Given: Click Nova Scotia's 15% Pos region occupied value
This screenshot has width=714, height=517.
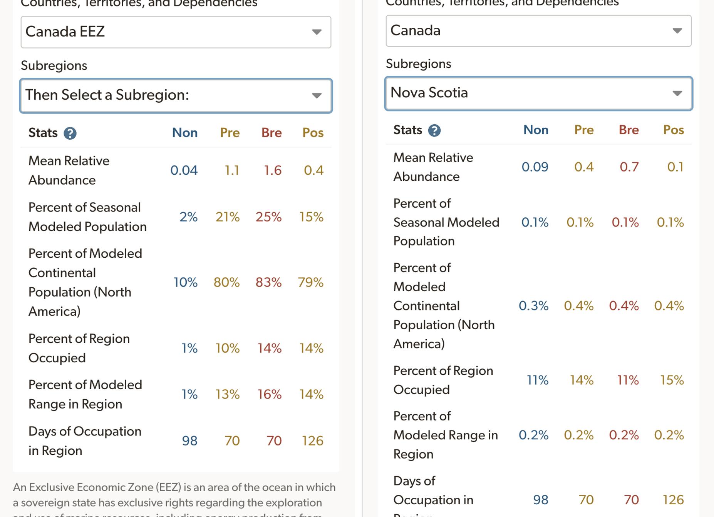Looking at the screenshot, I should coord(672,380).
